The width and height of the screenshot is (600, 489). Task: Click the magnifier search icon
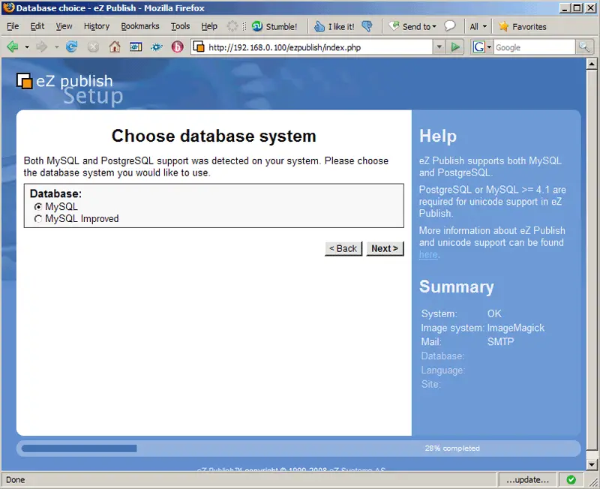tap(584, 47)
